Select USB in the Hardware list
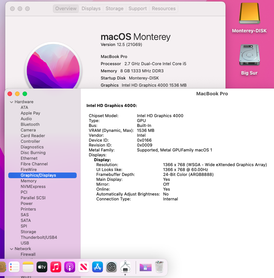This screenshot has height=278, width=274. click(25, 243)
